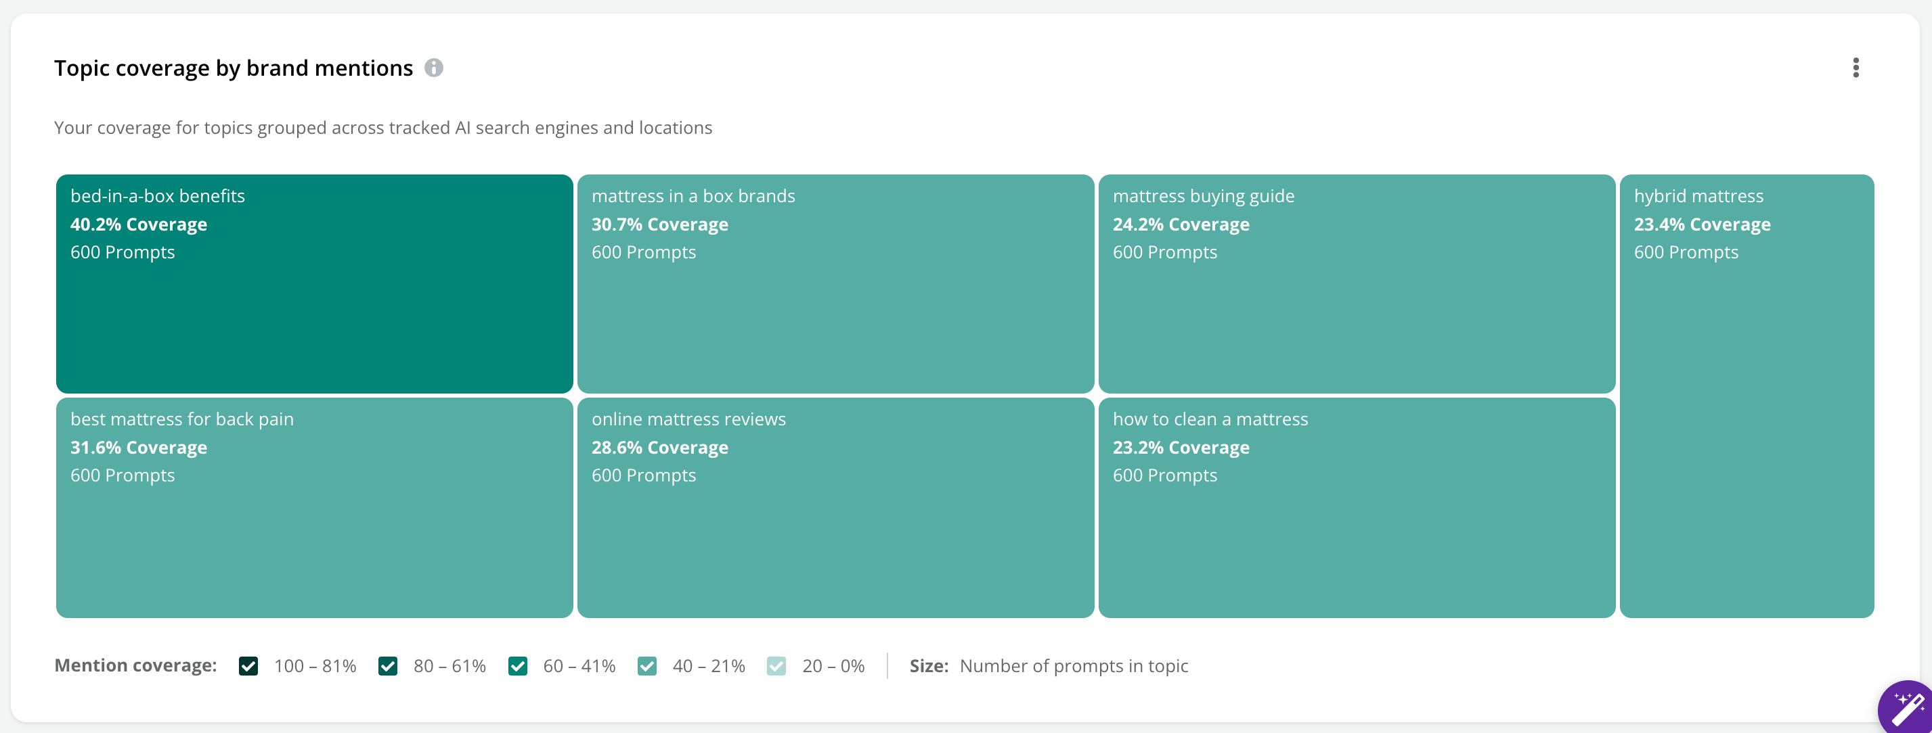Toggle the 20 – 0% coverage checkbox
The width and height of the screenshot is (1932, 733).
777,665
